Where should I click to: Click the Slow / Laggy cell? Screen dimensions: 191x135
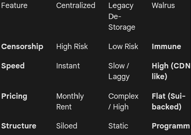[x=119, y=71]
